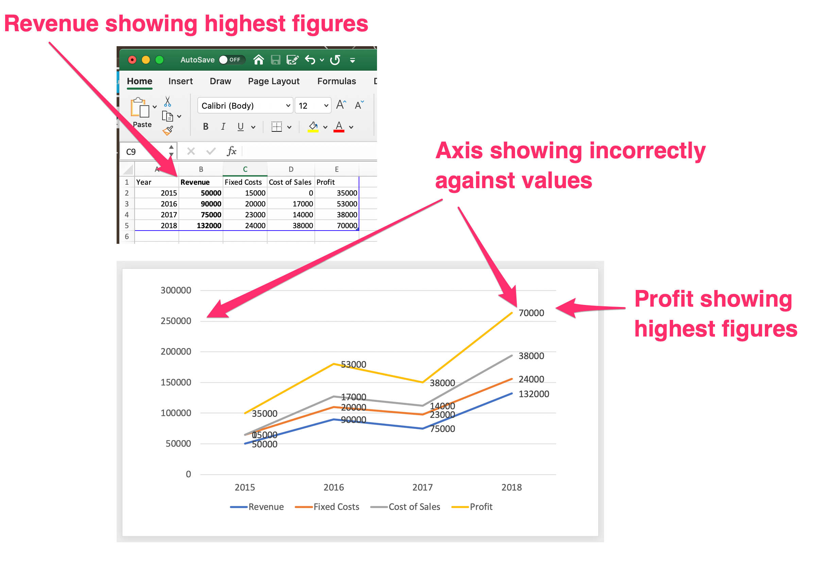Click the Cut scissors icon
This screenshot has height=582, width=822.
coord(168,102)
